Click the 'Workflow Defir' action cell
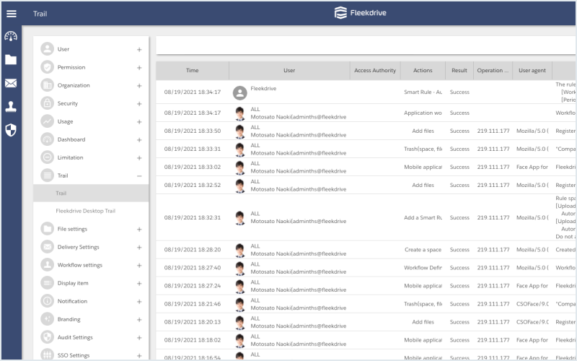Image resolution: width=577 pixels, height=361 pixels. coord(423,268)
